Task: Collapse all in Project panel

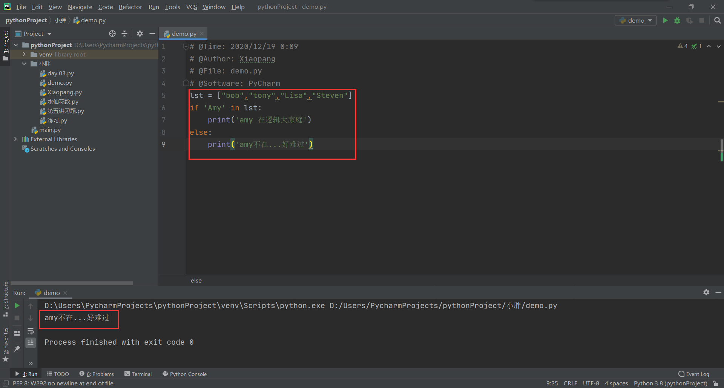Action: [x=124, y=34]
